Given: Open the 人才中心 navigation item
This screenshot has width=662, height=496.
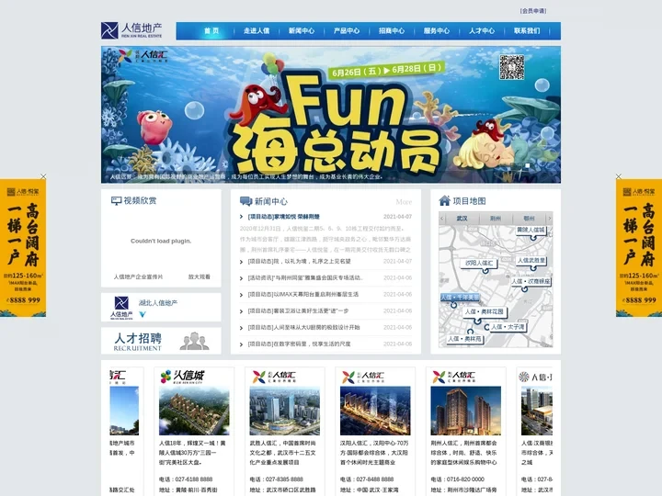Looking at the screenshot, I should [x=482, y=31].
